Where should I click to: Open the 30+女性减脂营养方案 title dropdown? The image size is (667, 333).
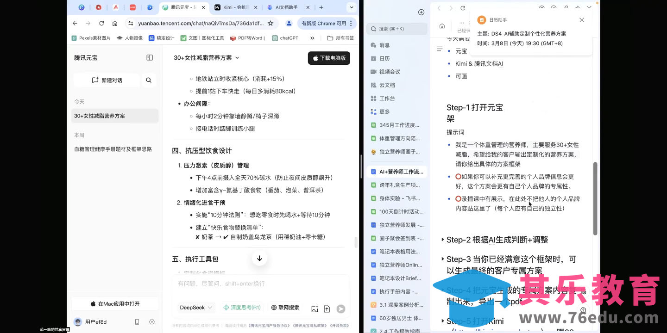[207, 58]
